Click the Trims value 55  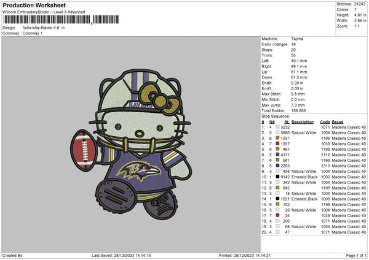(293, 55)
